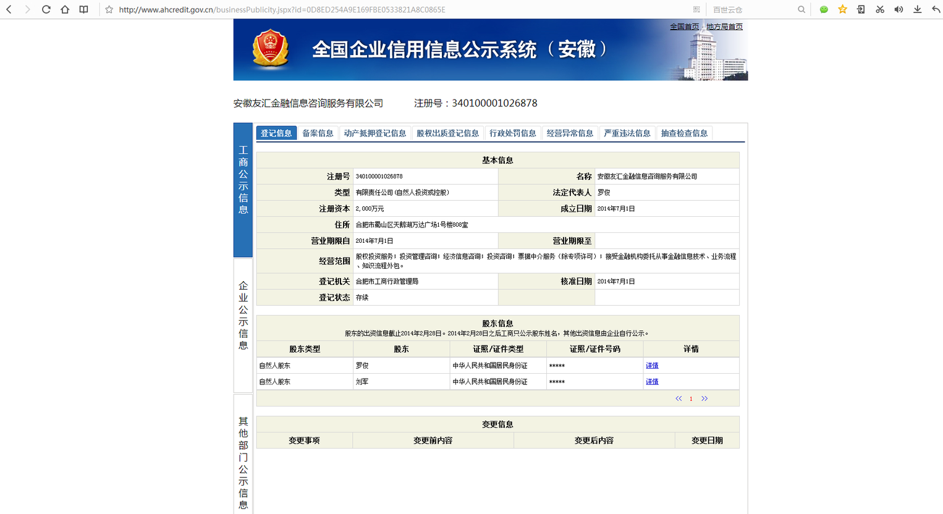
Task: Click the 存续 registration status value
Action: (362, 298)
